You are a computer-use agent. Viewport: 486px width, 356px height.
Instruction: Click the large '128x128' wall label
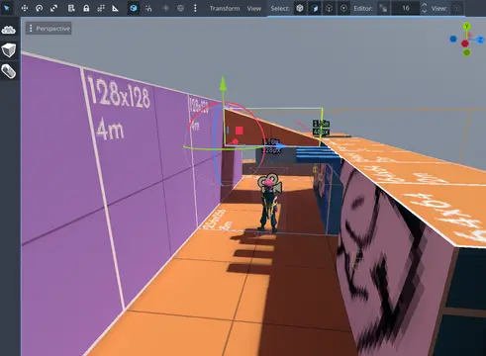click(x=120, y=94)
